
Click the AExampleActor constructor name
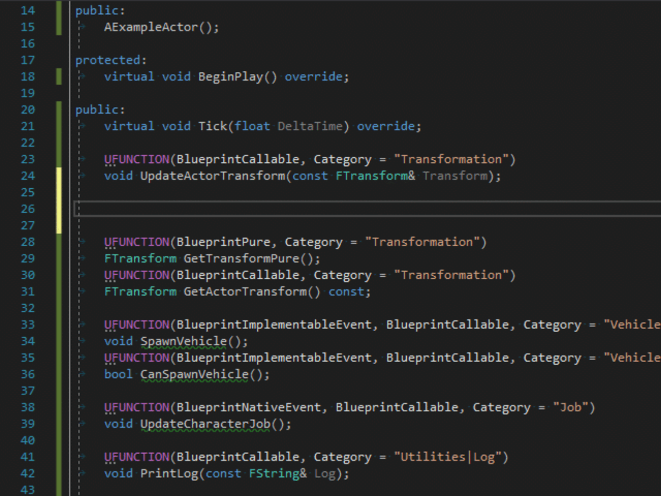pos(151,27)
